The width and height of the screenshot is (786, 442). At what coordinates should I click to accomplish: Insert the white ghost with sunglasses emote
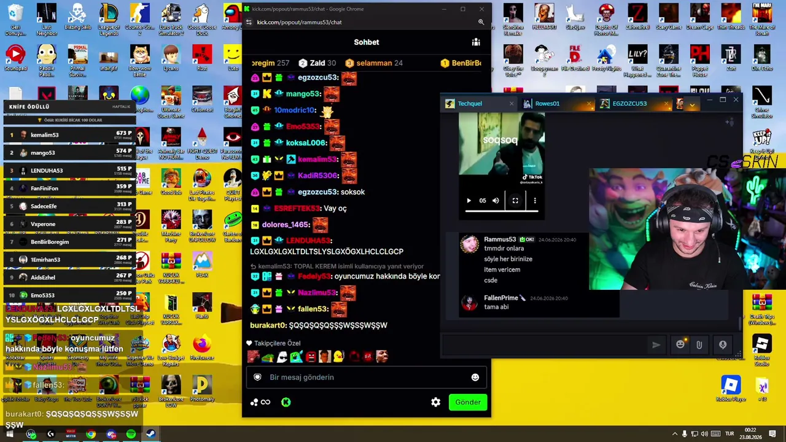[x=282, y=357]
